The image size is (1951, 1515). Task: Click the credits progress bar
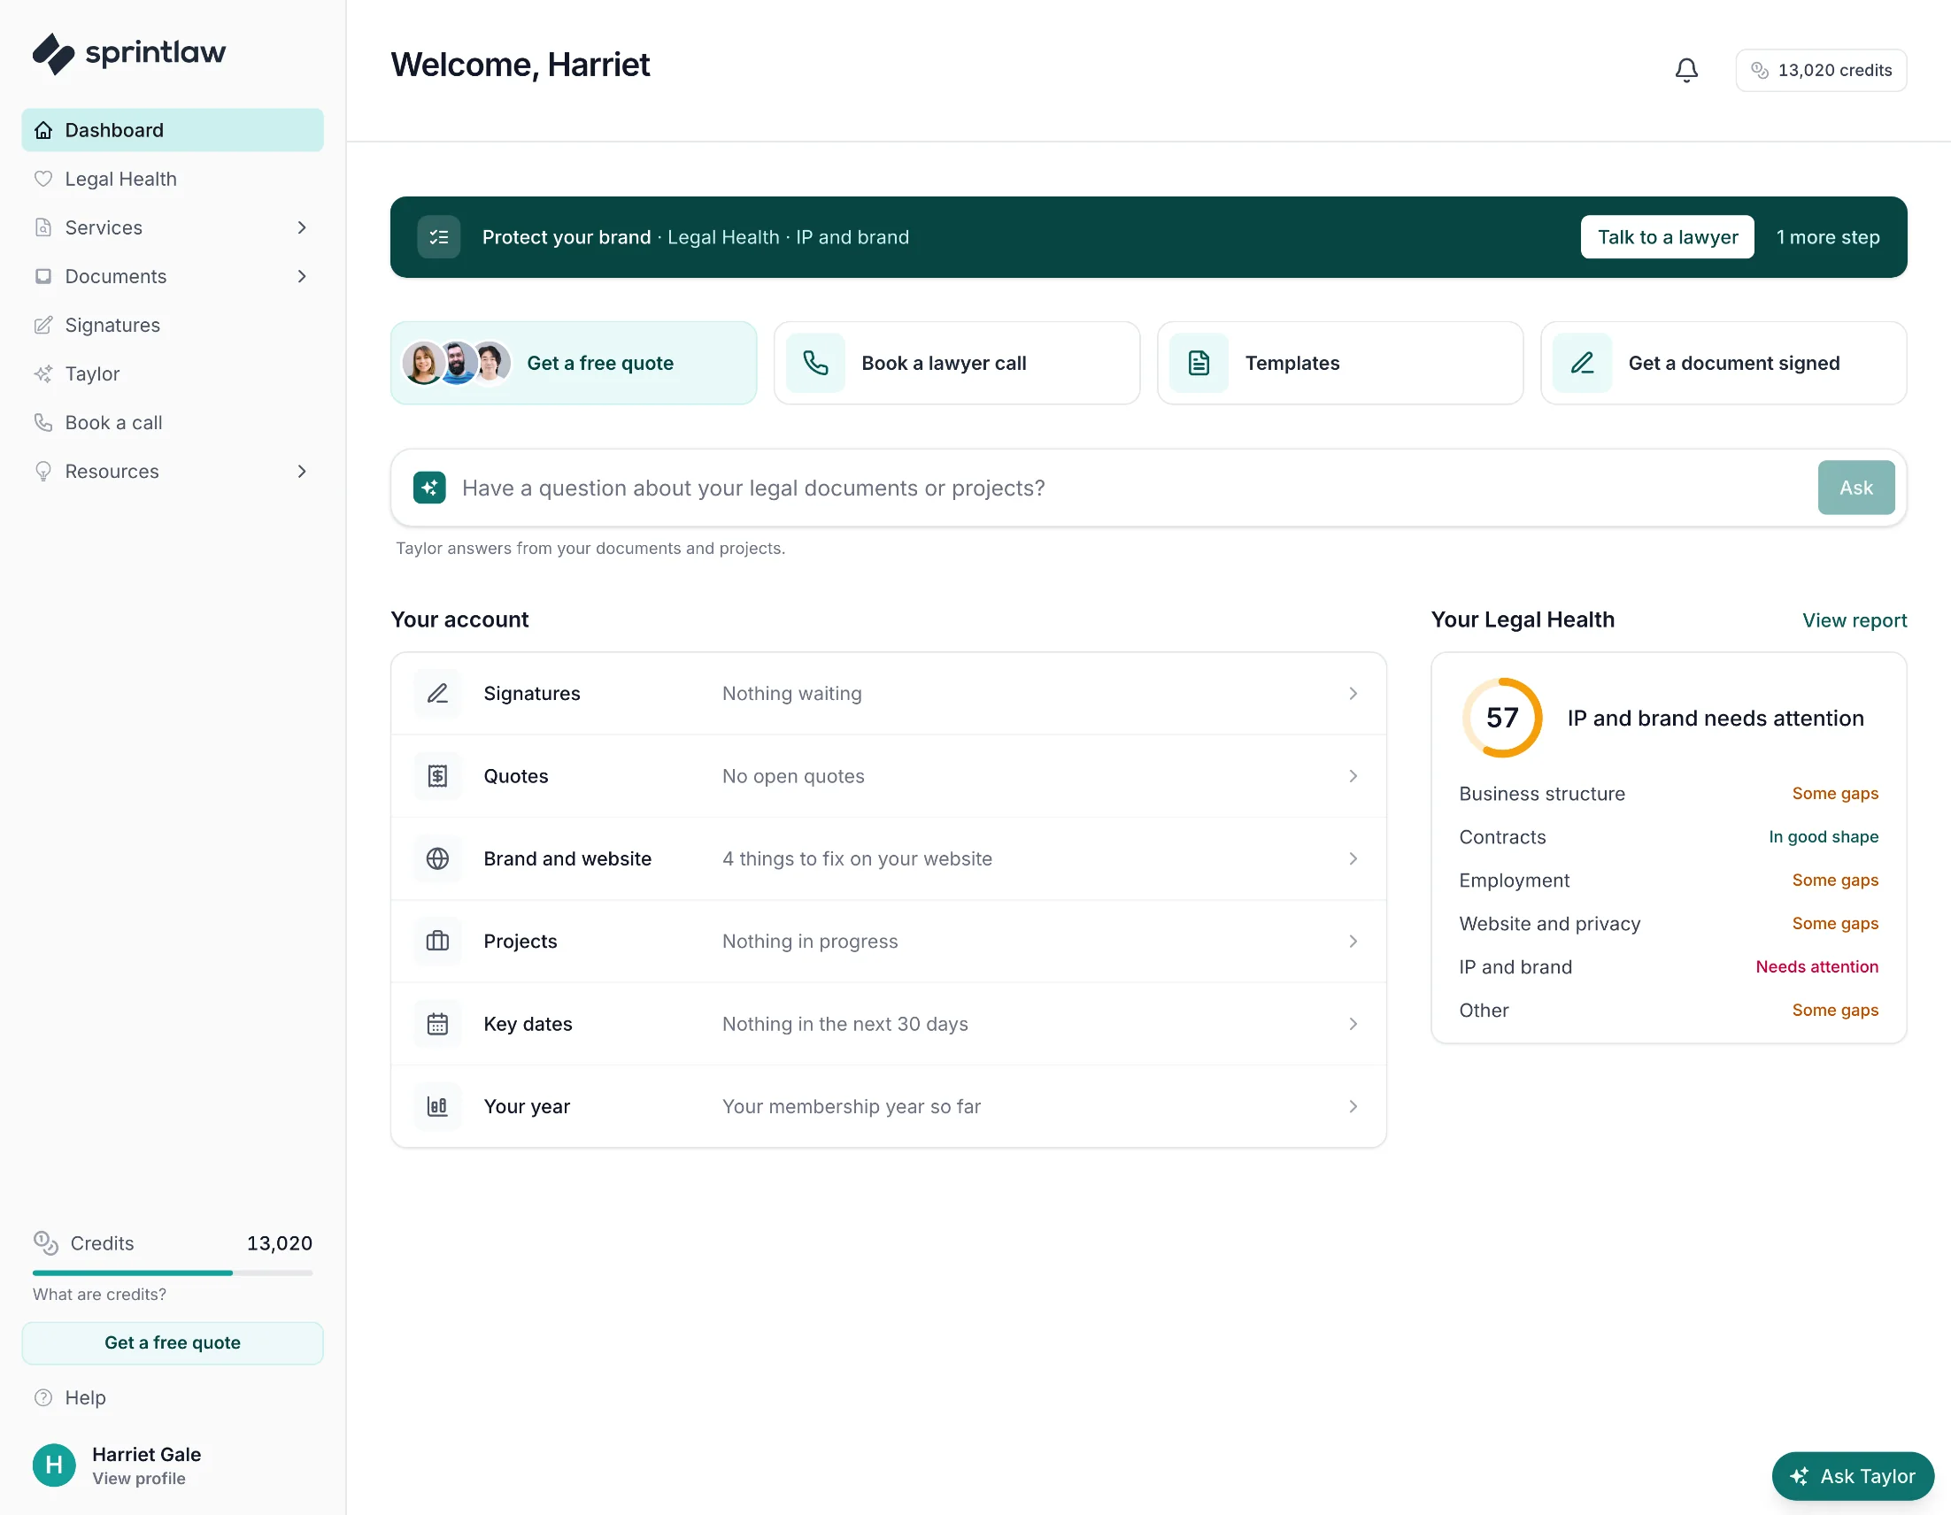point(173,1273)
